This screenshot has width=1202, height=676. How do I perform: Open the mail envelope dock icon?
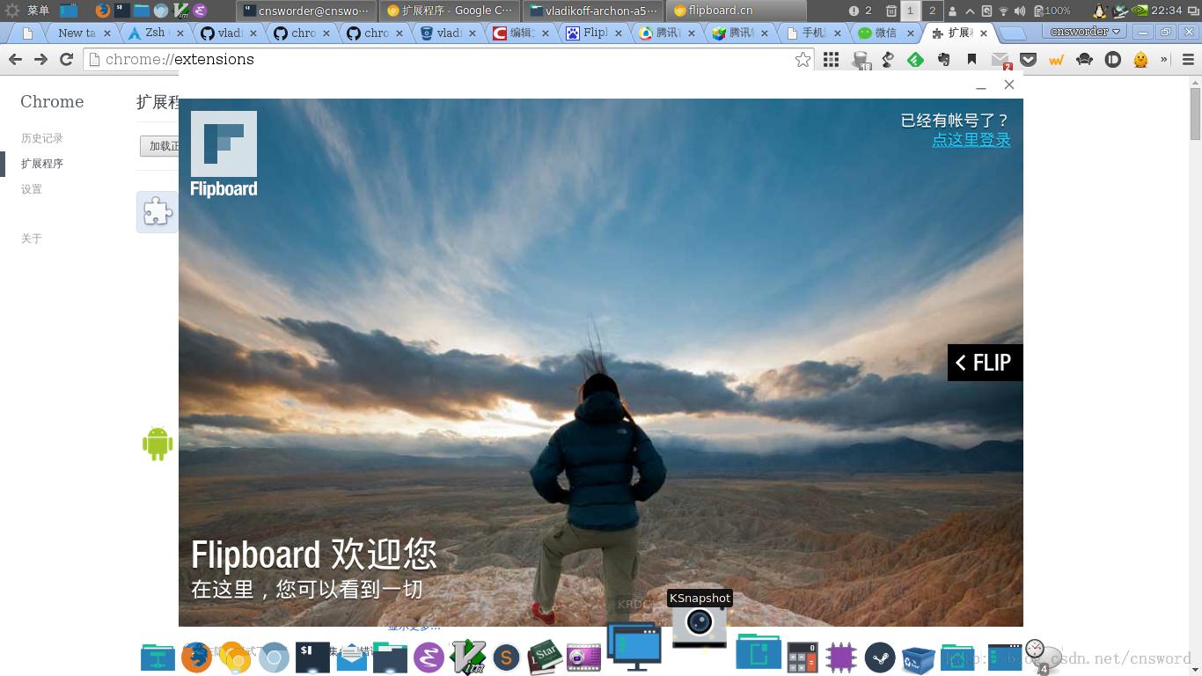point(351,658)
